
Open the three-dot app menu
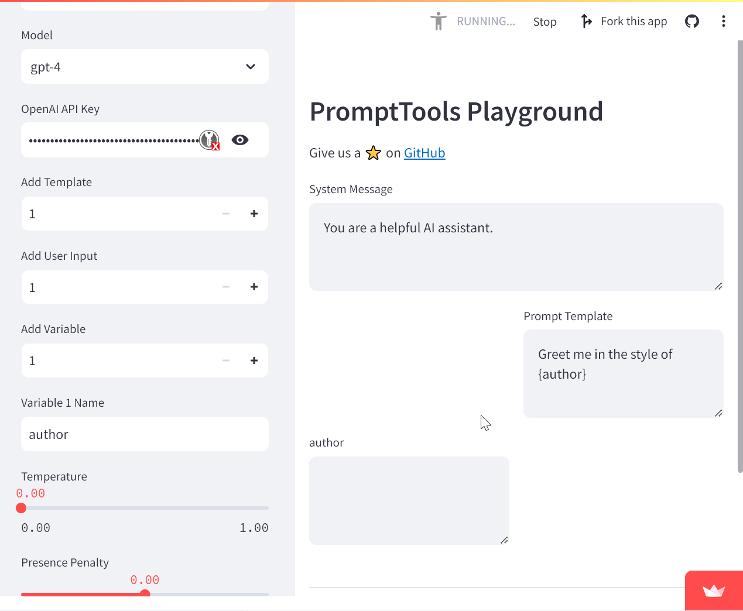724,22
